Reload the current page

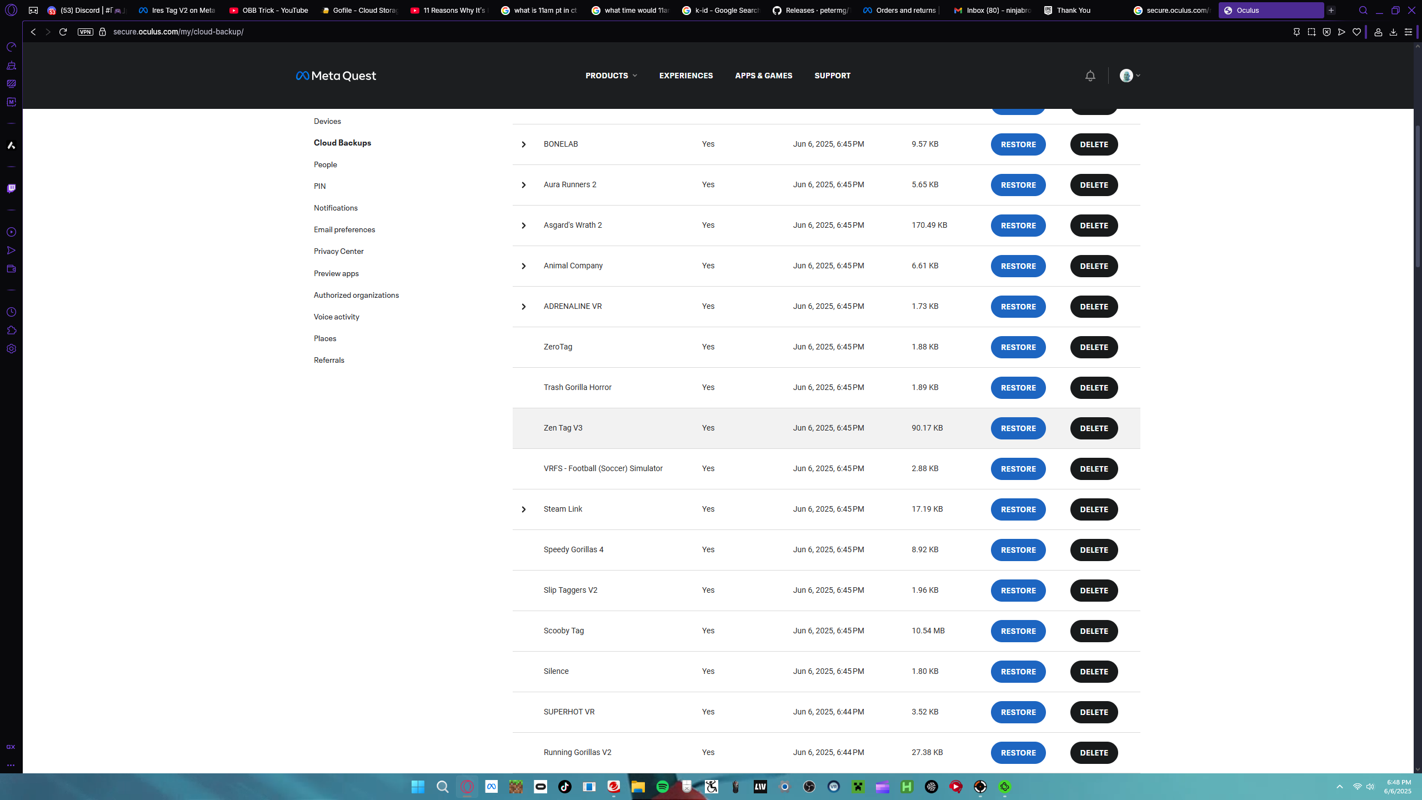coord(63,32)
